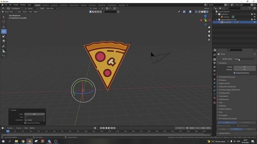Image resolution: width=257 pixels, height=144 pixels.
Task: Open the Render menu
Action: tap(16, 5)
